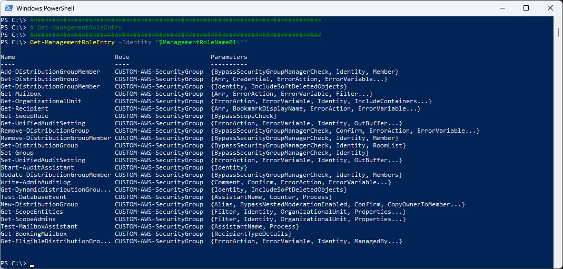This screenshot has width=563, height=269.
Task: Click CUSTOM-AWS-SecurityGroup role for Get-ScopeAdmins
Action: [x=159, y=219]
